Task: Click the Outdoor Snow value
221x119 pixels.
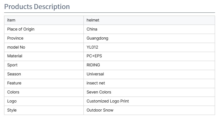Action: (100, 110)
